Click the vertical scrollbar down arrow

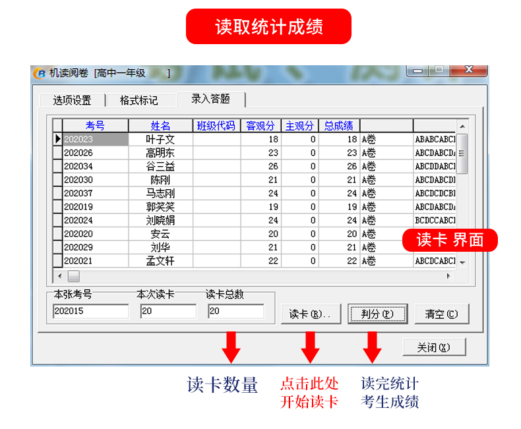coord(462,262)
